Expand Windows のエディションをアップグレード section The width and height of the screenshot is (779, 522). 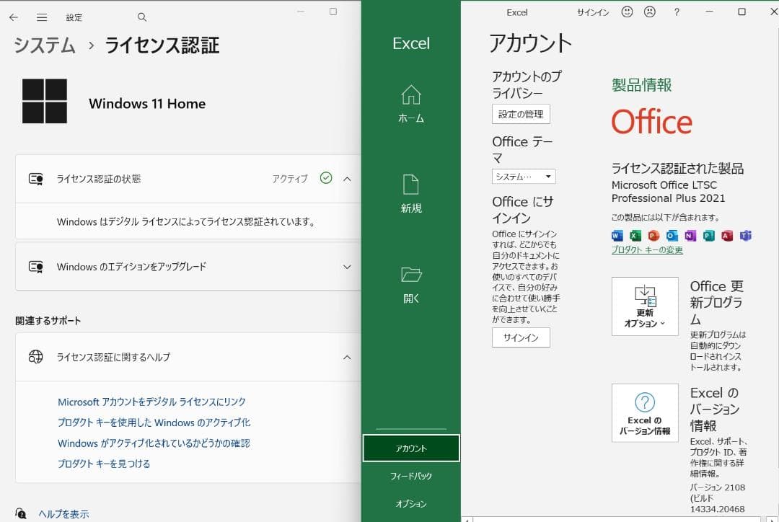pos(347,267)
